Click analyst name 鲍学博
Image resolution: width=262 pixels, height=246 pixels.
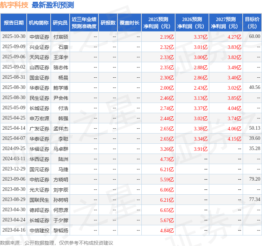(x=61, y=88)
